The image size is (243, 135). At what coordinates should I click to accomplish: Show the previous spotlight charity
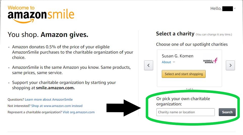pos(148,65)
